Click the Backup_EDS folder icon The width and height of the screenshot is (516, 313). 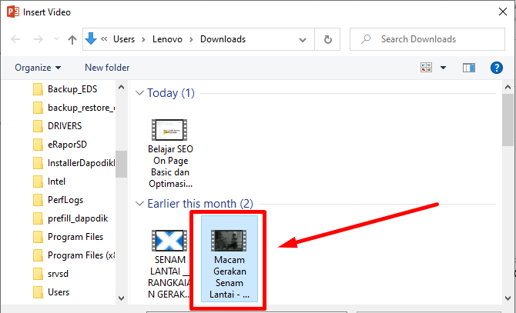38,89
